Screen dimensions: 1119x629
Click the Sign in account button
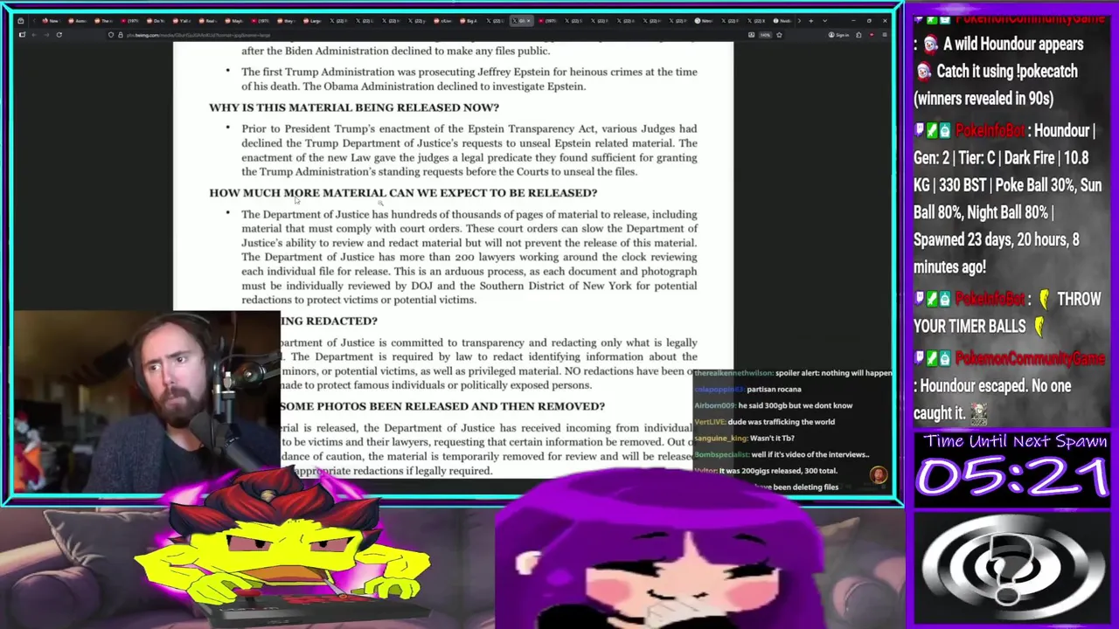pyautogui.click(x=838, y=35)
